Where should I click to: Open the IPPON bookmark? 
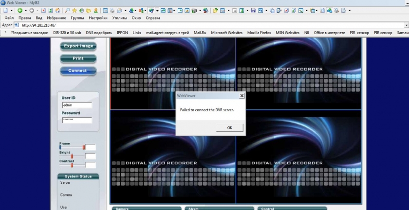point(122,33)
